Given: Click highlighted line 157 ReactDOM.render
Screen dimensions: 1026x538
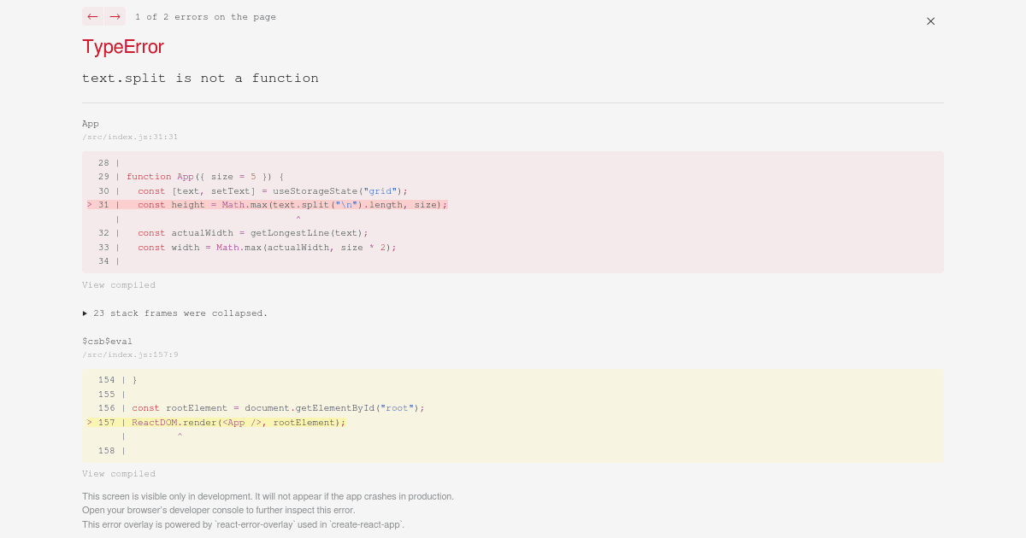Looking at the screenshot, I should click(x=216, y=423).
